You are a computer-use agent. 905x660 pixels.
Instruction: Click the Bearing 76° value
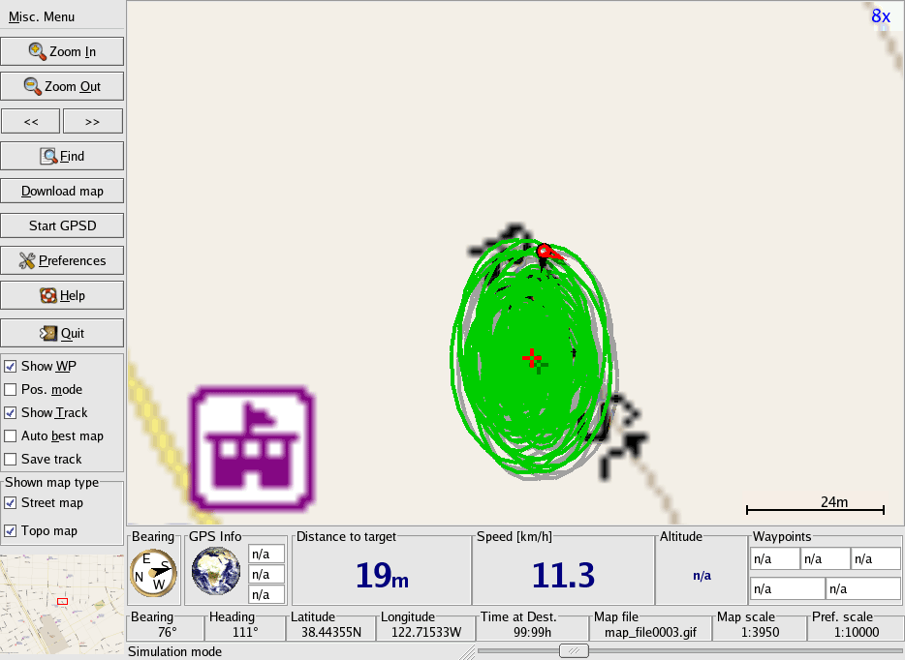coord(167,632)
